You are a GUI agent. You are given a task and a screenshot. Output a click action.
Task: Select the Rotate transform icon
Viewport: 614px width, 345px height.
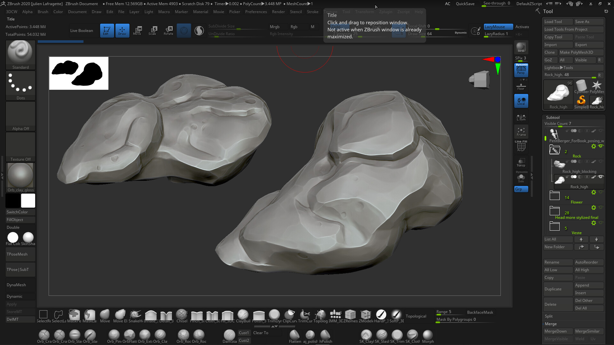[x=168, y=31]
